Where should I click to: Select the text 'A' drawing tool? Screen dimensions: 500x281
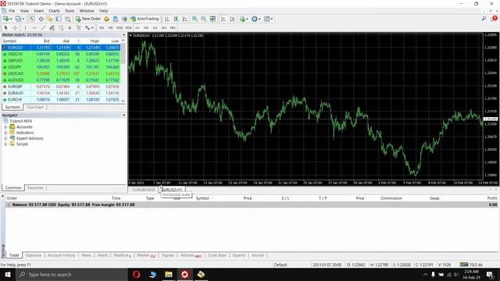(70, 28)
